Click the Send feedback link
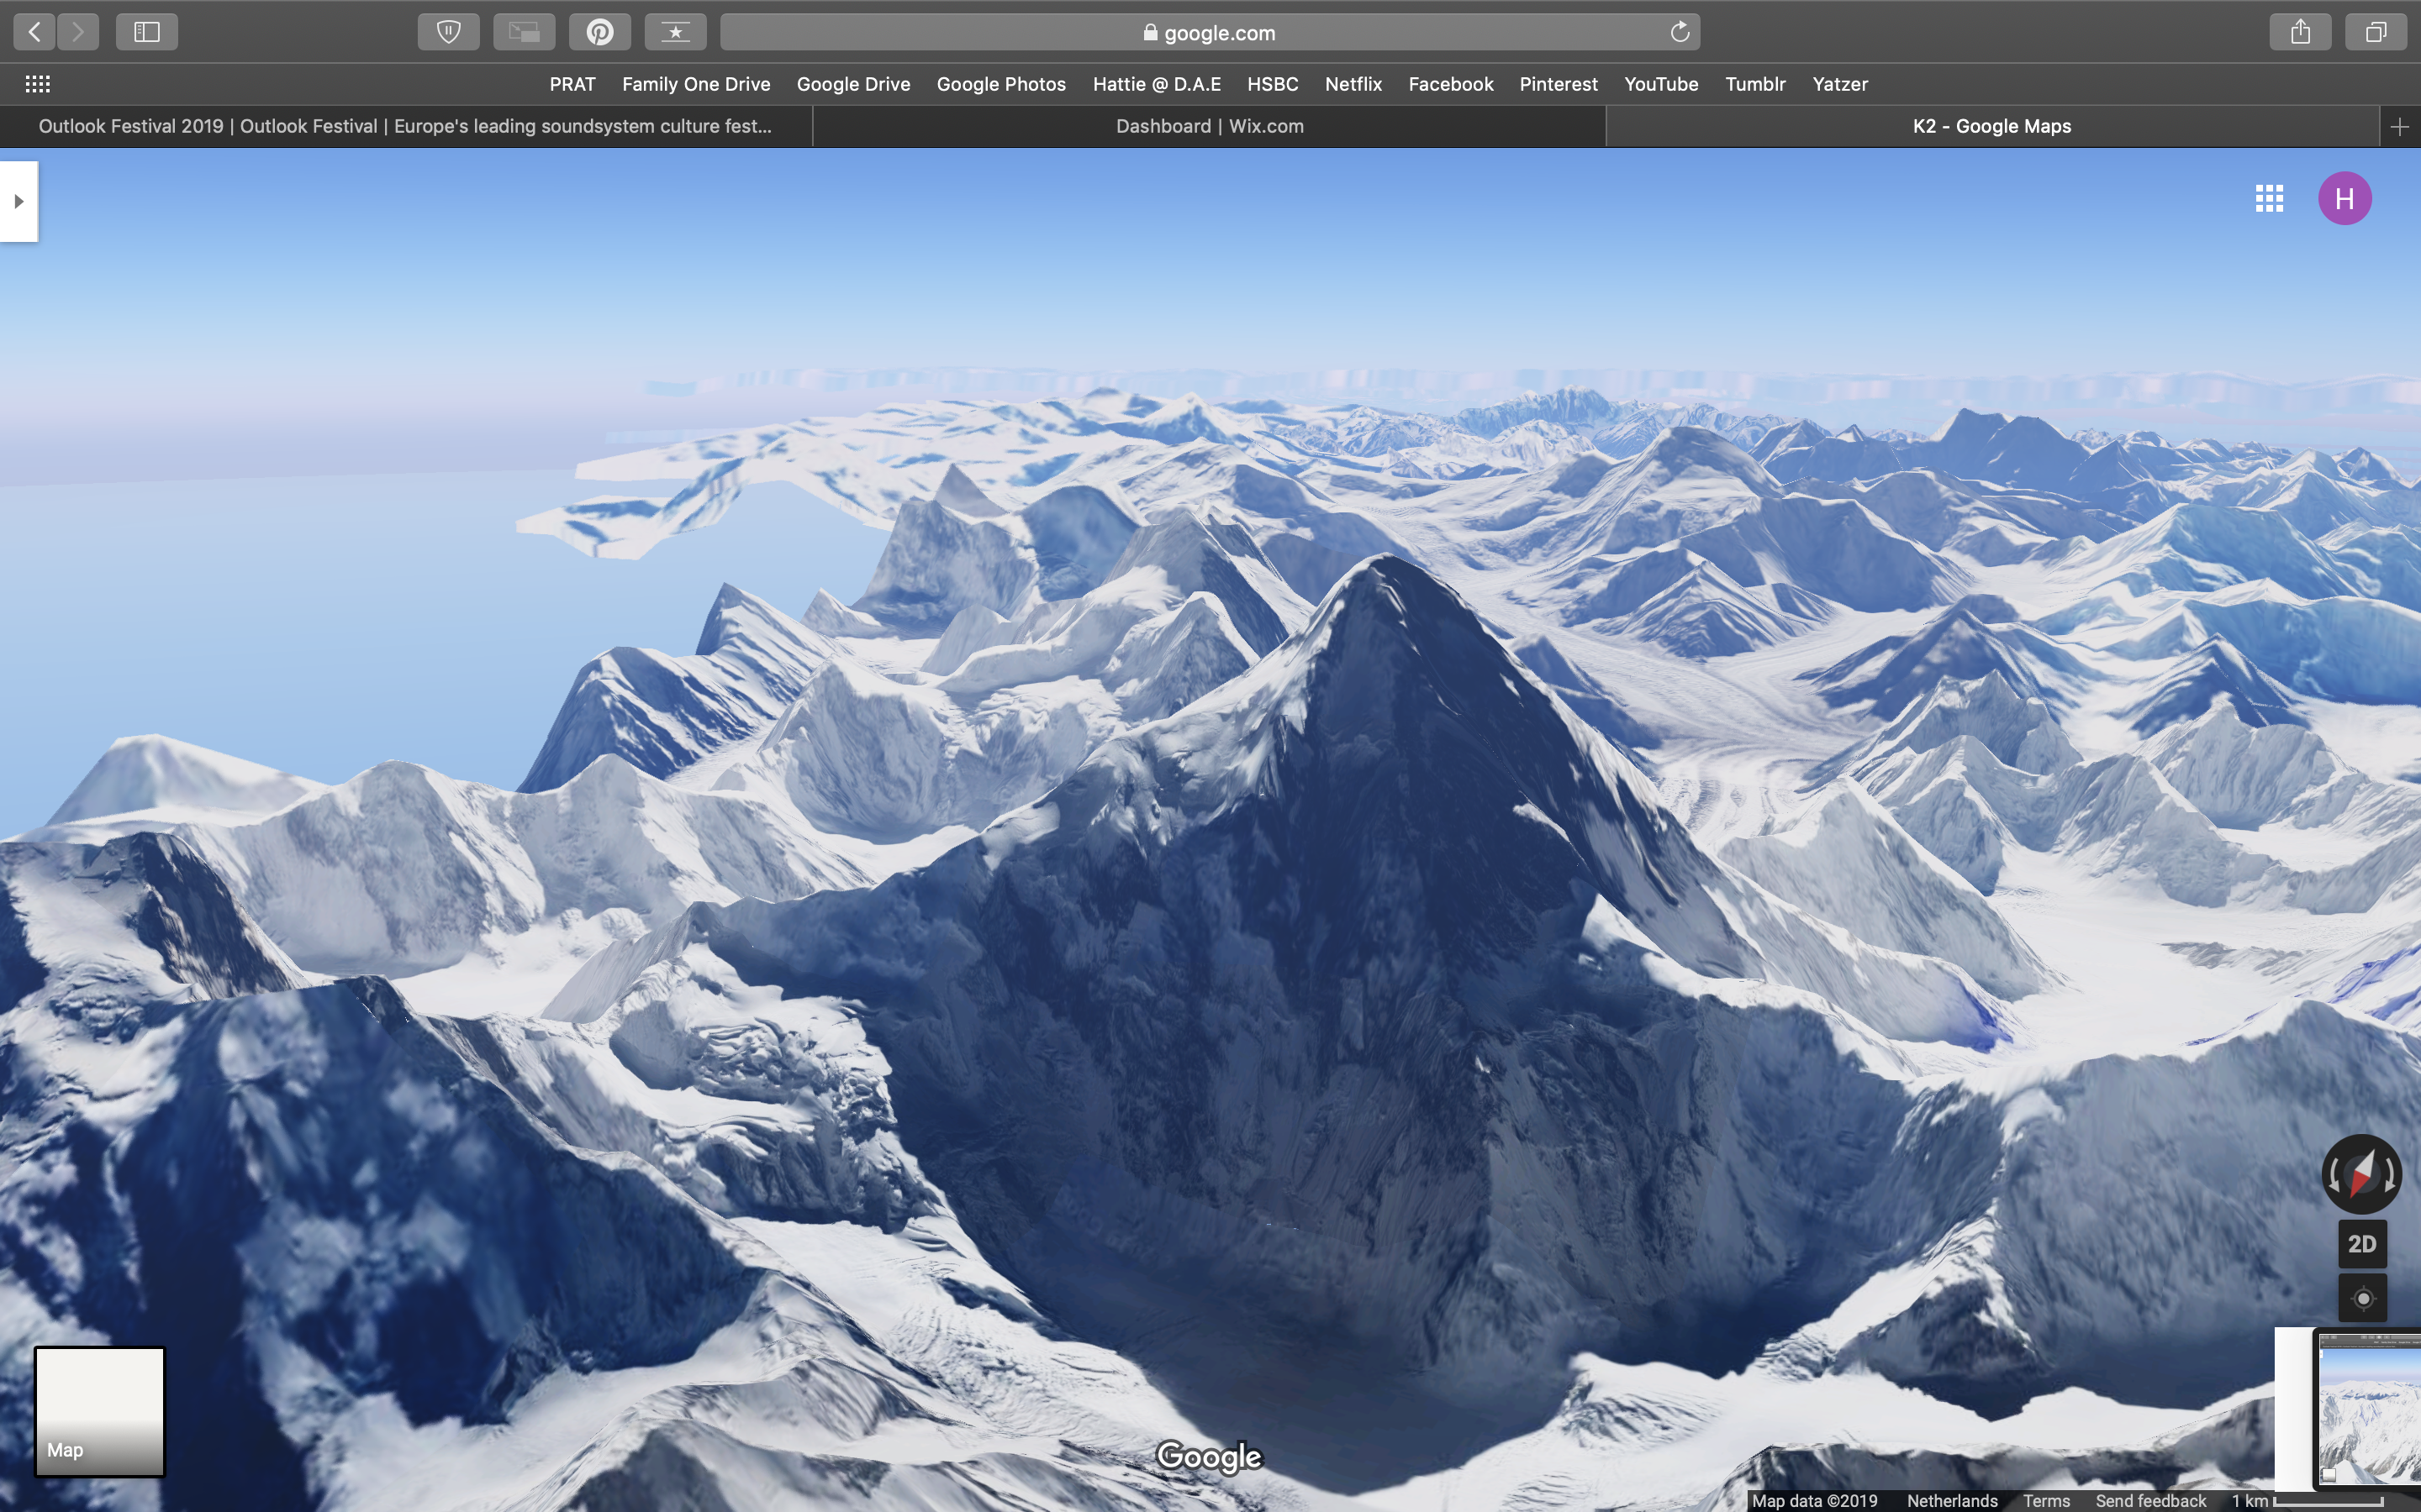Screen dimensions: 2421x1512 click(x=2149, y=1501)
